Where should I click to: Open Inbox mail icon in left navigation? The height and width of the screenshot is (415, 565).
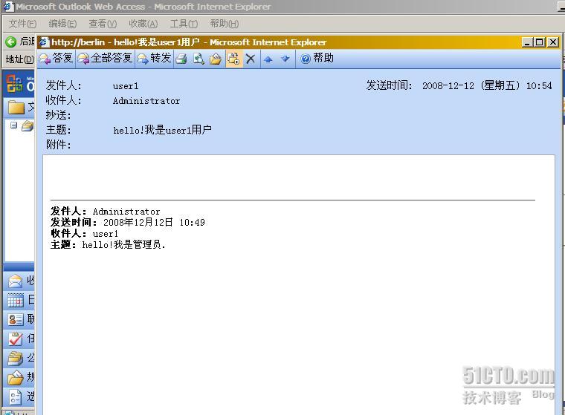(x=15, y=281)
